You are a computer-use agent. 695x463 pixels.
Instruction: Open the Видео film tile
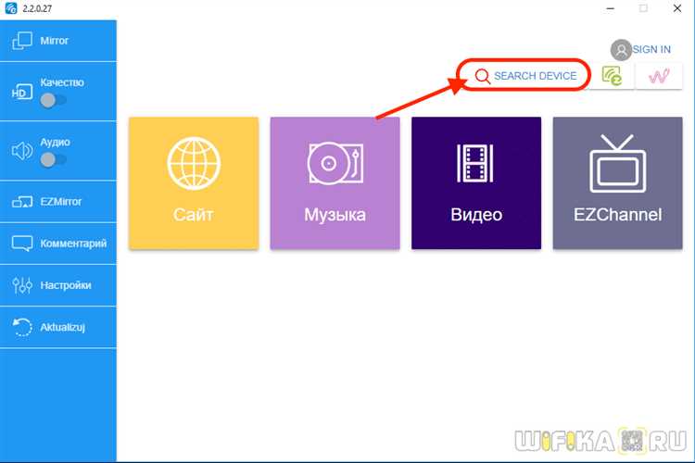point(476,182)
